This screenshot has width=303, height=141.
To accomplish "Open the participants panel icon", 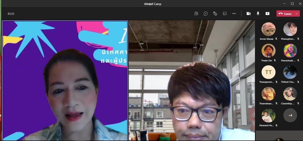I will [196, 14].
